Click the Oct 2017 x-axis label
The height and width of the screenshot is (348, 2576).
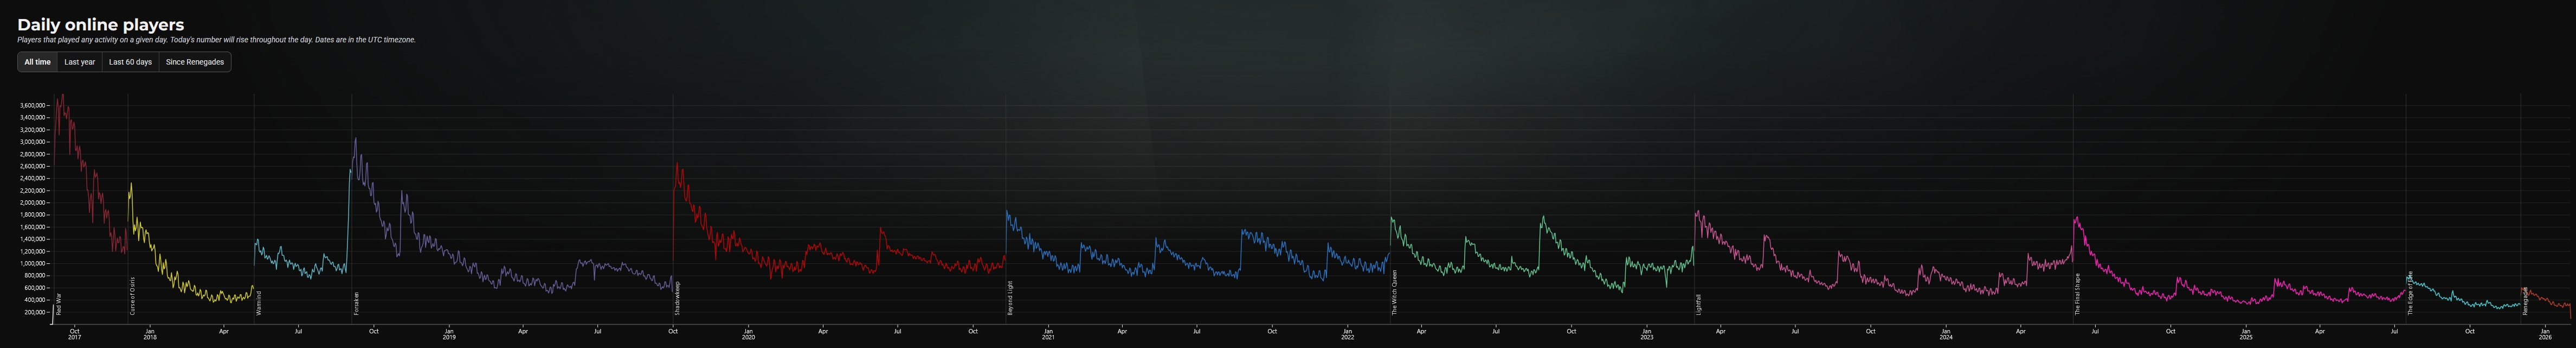[x=75, y=334]
